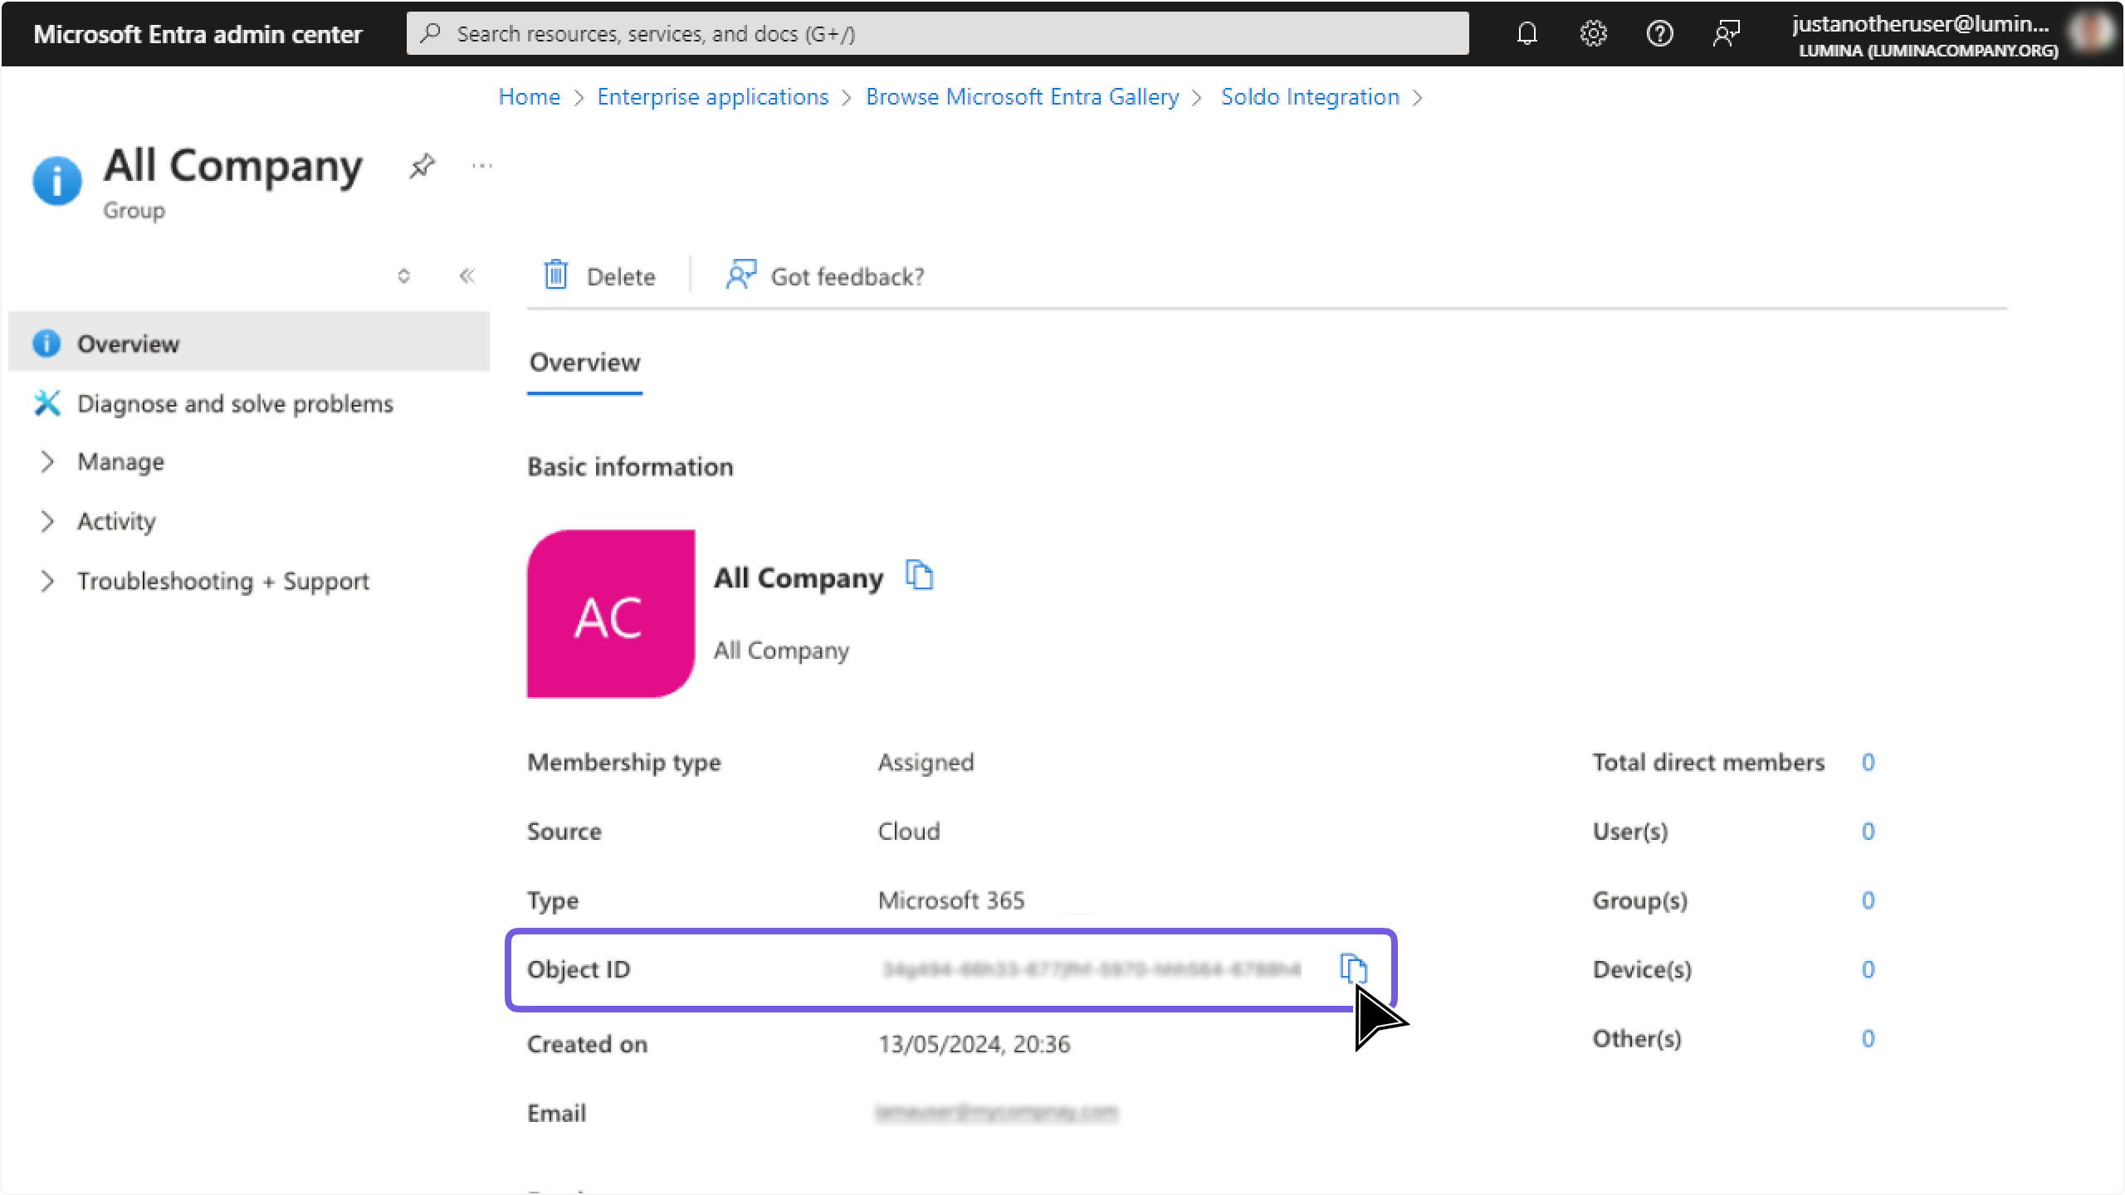The image size is (2125, 1195).
Task: Open Soldo Integration breadcrumb
Action: point(1310,97)
